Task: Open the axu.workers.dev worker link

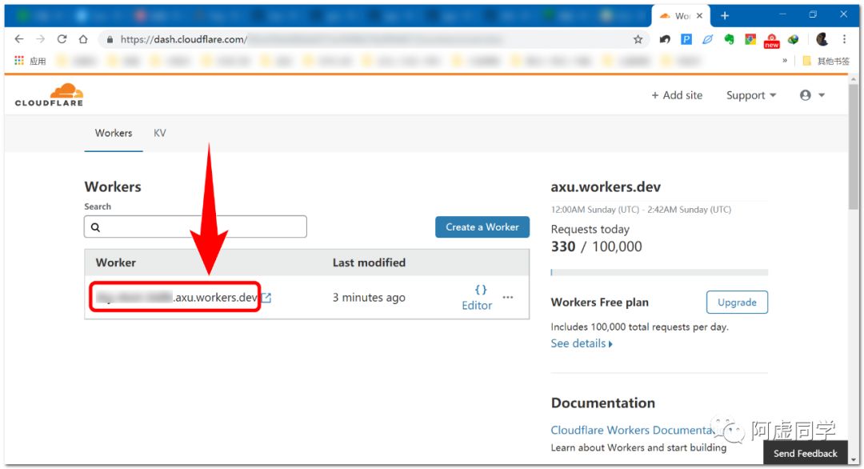Action: [x=176, y=298]
